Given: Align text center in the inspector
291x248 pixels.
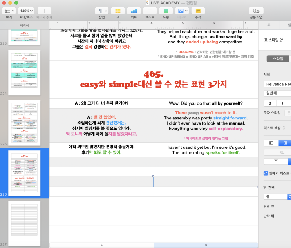Looking at the screenshot, I should (285, 143).
